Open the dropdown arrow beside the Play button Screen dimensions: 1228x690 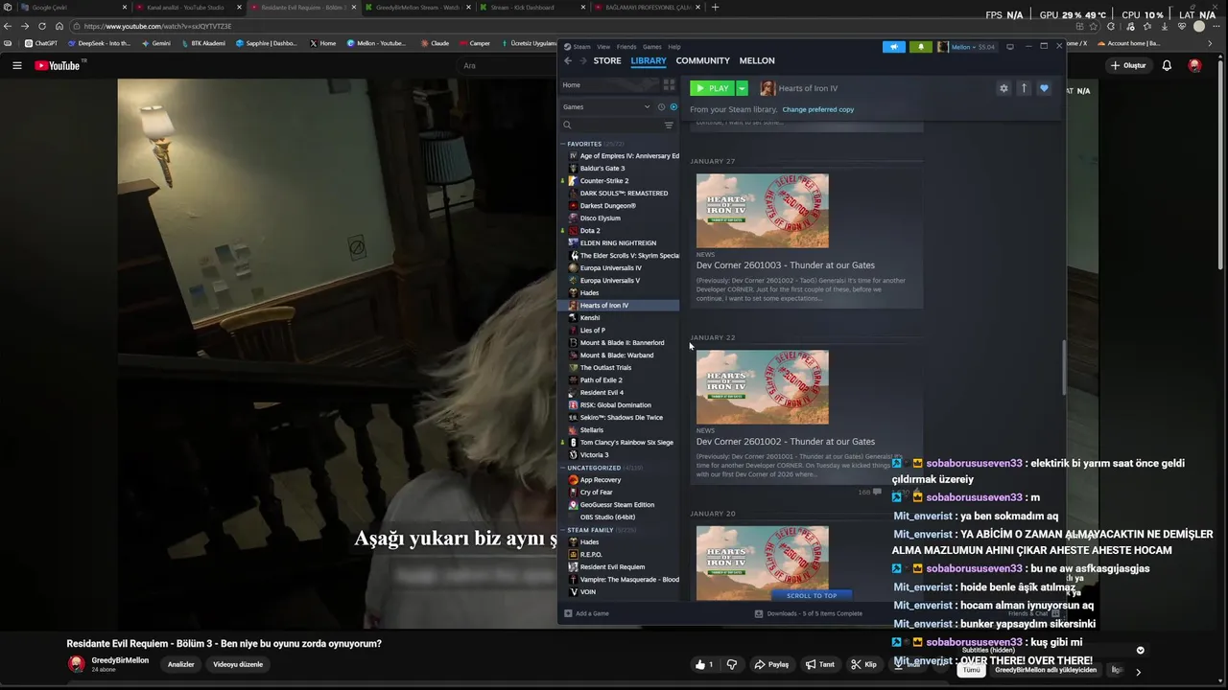(x=742, y=88)
